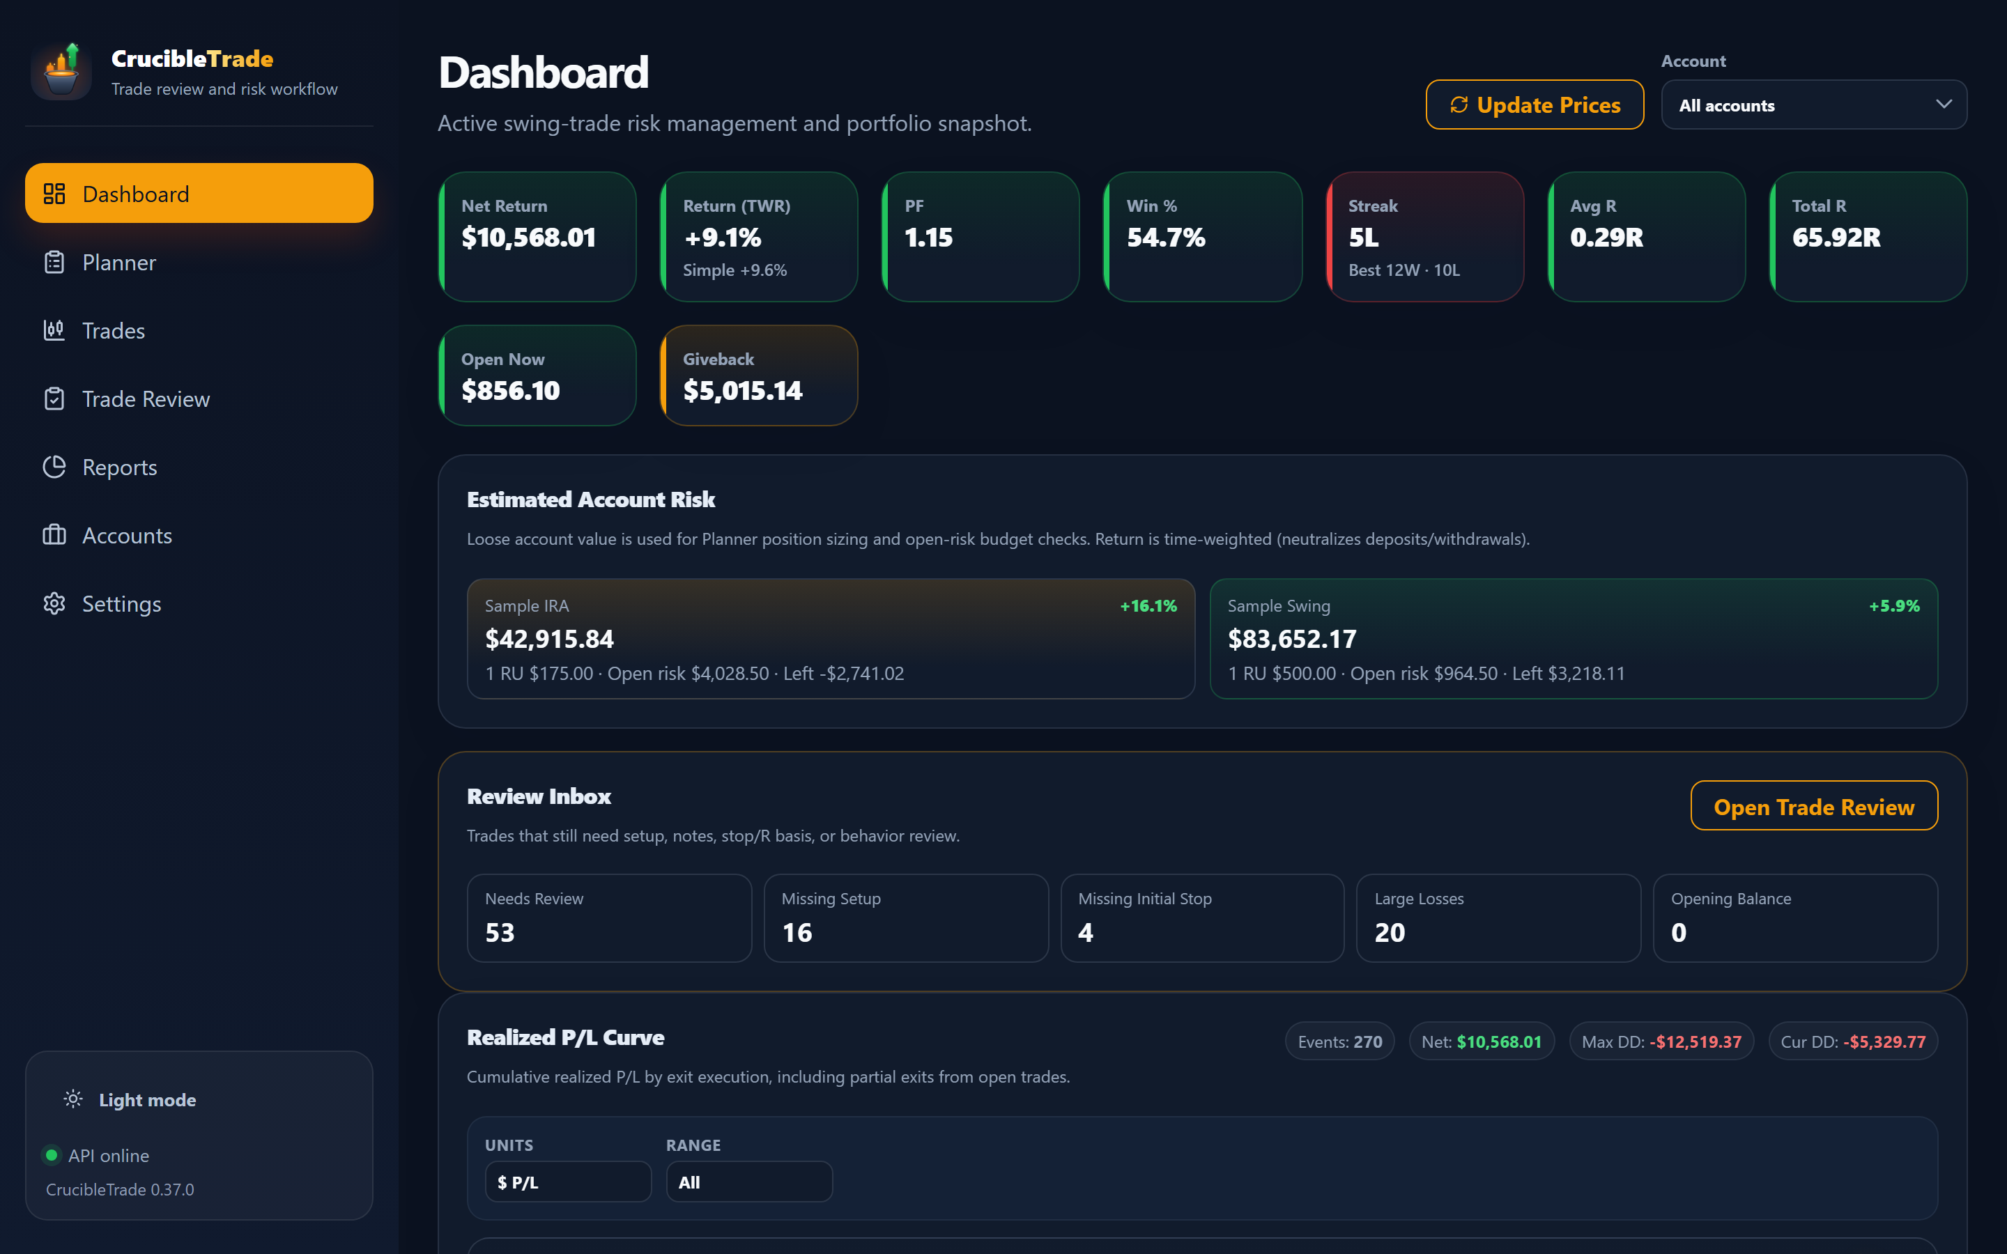
Task: Click the Return (TWR) +9.1% card
Action: coord(759,236)
